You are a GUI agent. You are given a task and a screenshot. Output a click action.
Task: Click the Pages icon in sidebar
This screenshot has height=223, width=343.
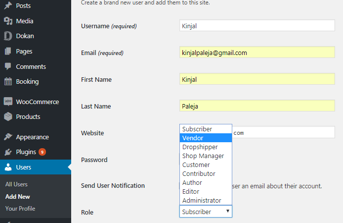coord(8,51)
